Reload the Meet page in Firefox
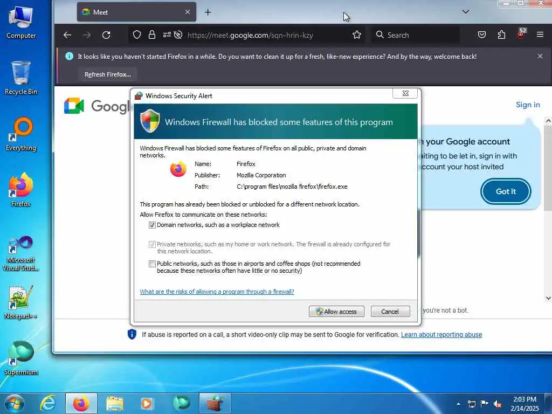Viewport: 552px width, 414px height. click(x=106, y=35)
